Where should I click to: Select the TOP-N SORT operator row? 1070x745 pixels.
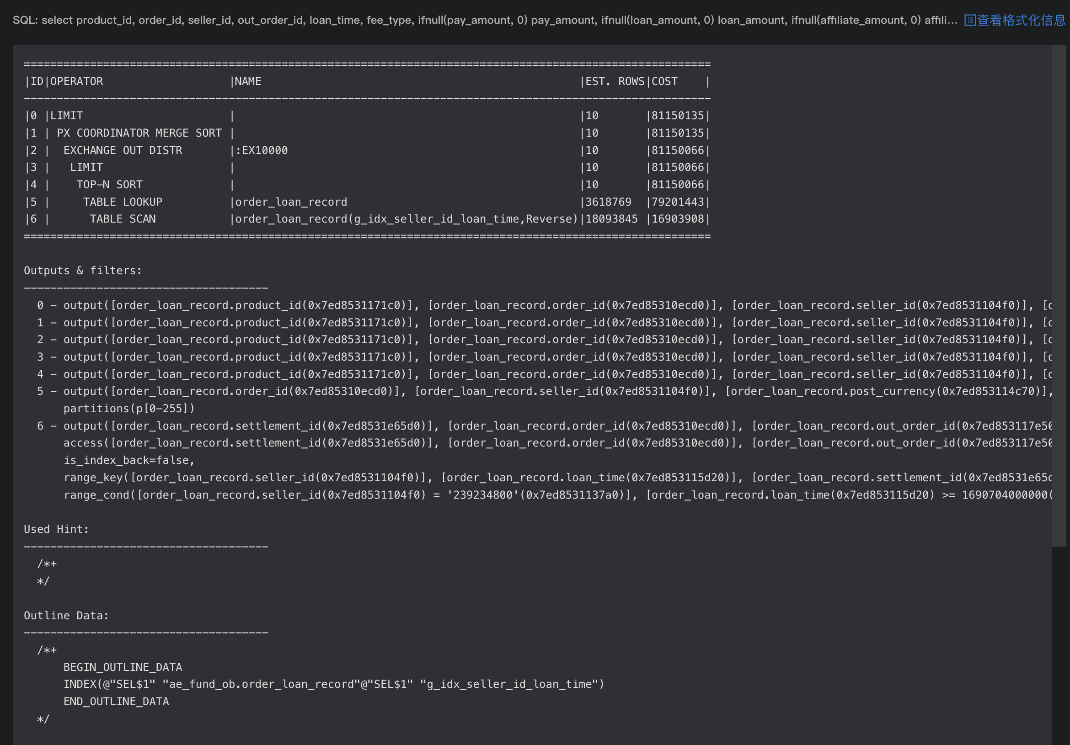point(110,185)
